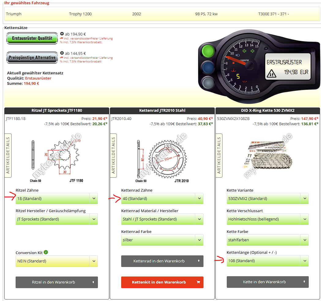Open the Ritzel Zähne dropdown
Viewport: 321px width, 301px height.
(x=57, y=198)
